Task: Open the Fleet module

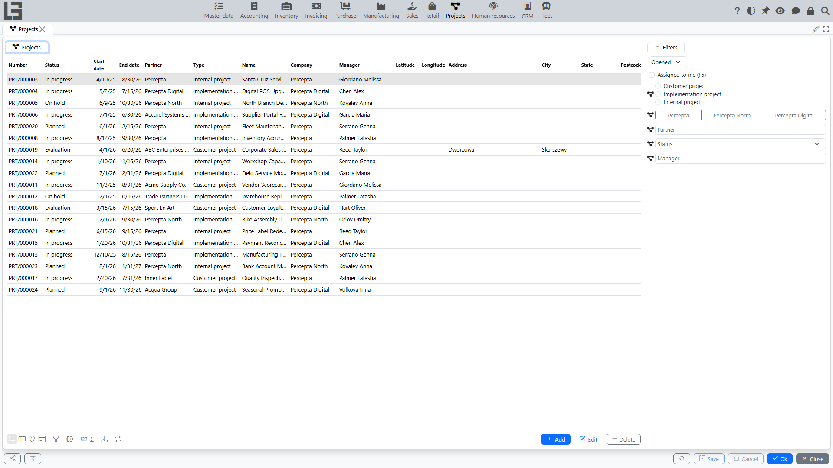Action: click(x=546, y=10)
